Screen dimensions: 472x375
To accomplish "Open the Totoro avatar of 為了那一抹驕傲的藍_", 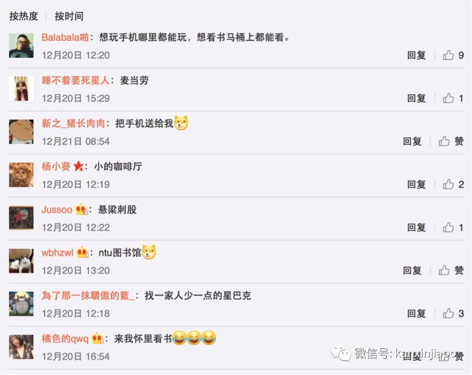I will pos(21,304).
